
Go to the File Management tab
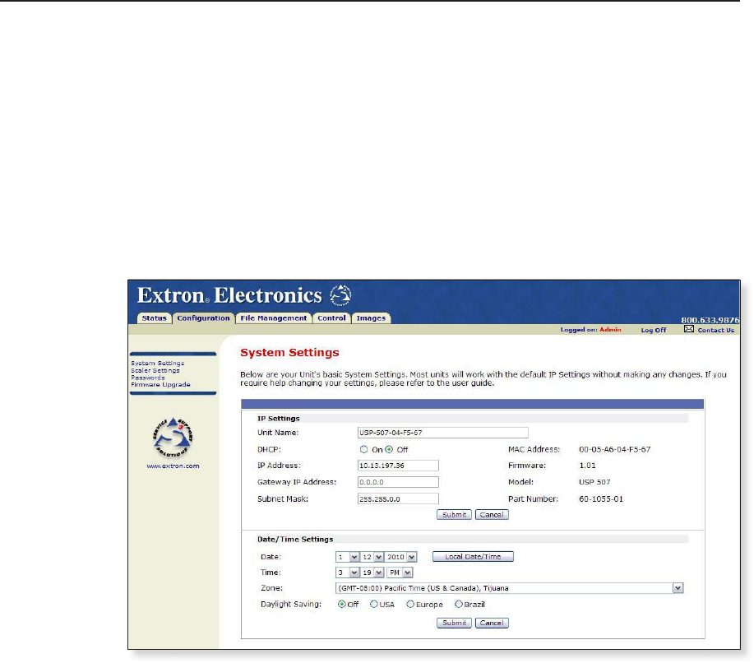tap(274, 318)
